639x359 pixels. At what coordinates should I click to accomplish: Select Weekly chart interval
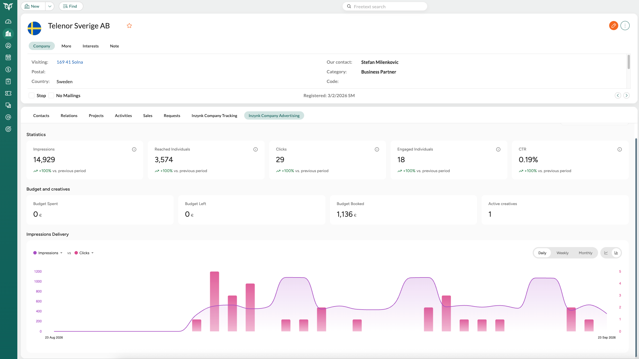click(x=563, y=253)
